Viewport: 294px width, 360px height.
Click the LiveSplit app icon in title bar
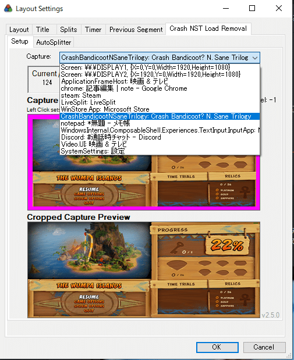coord(8,9)
